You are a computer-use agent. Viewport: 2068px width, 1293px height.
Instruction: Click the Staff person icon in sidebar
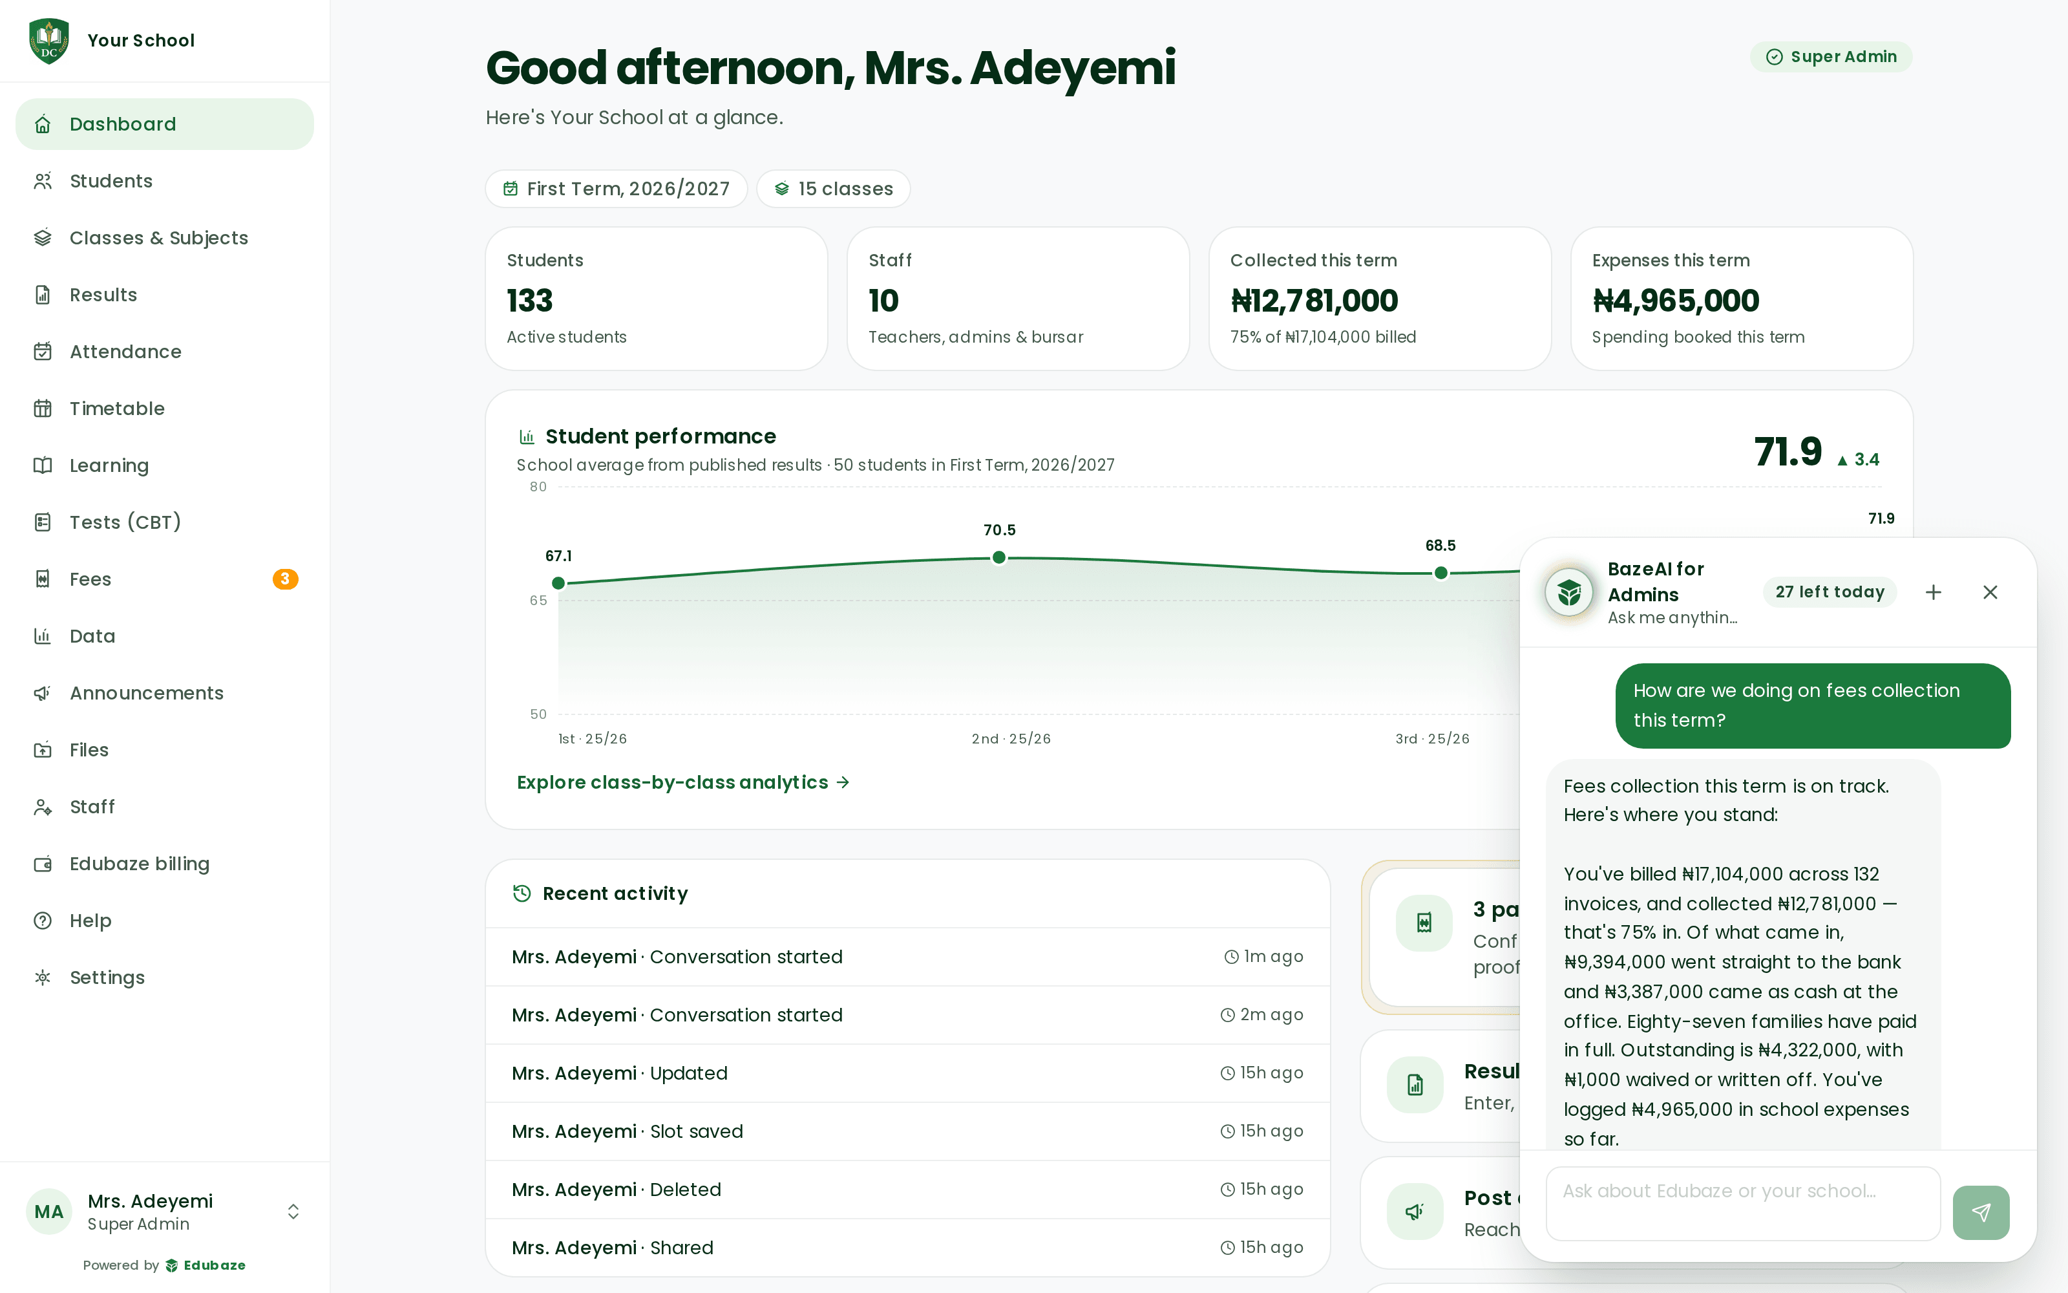coord(43,806)
